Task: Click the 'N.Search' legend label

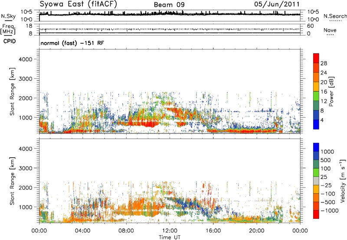Action: click(335, 16)
